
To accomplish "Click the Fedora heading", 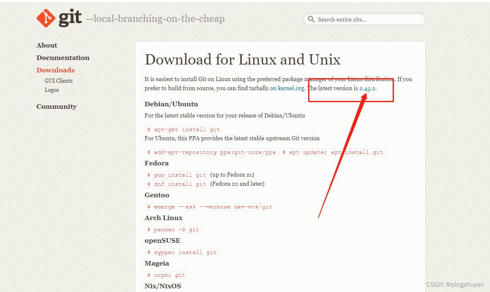I will (x=157, y=163).
